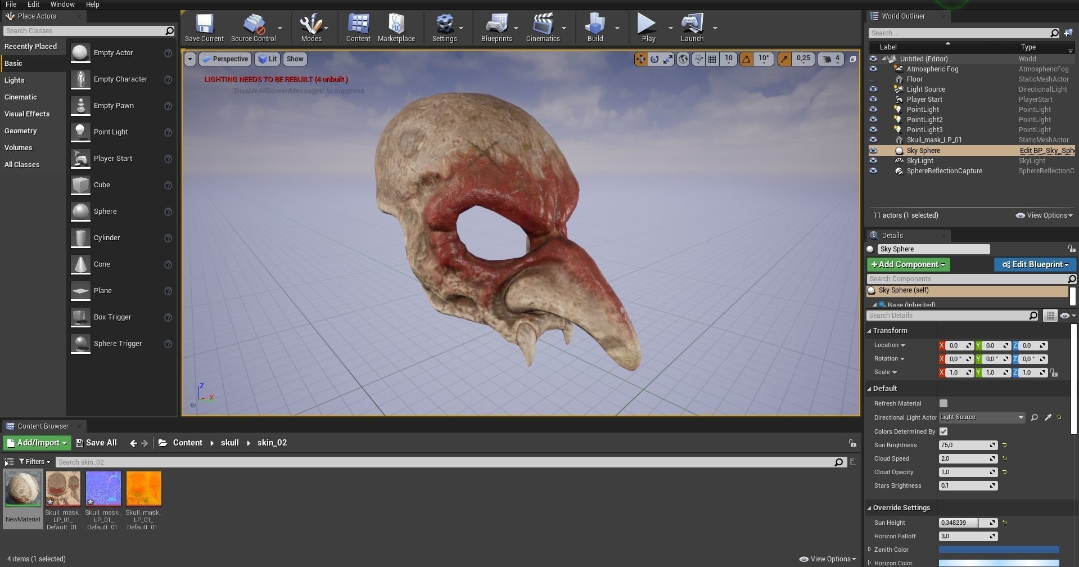Uncheck Colors Determined By Sun Position
The width and height of the screenshot is (1079, 567).
(943, 431)
